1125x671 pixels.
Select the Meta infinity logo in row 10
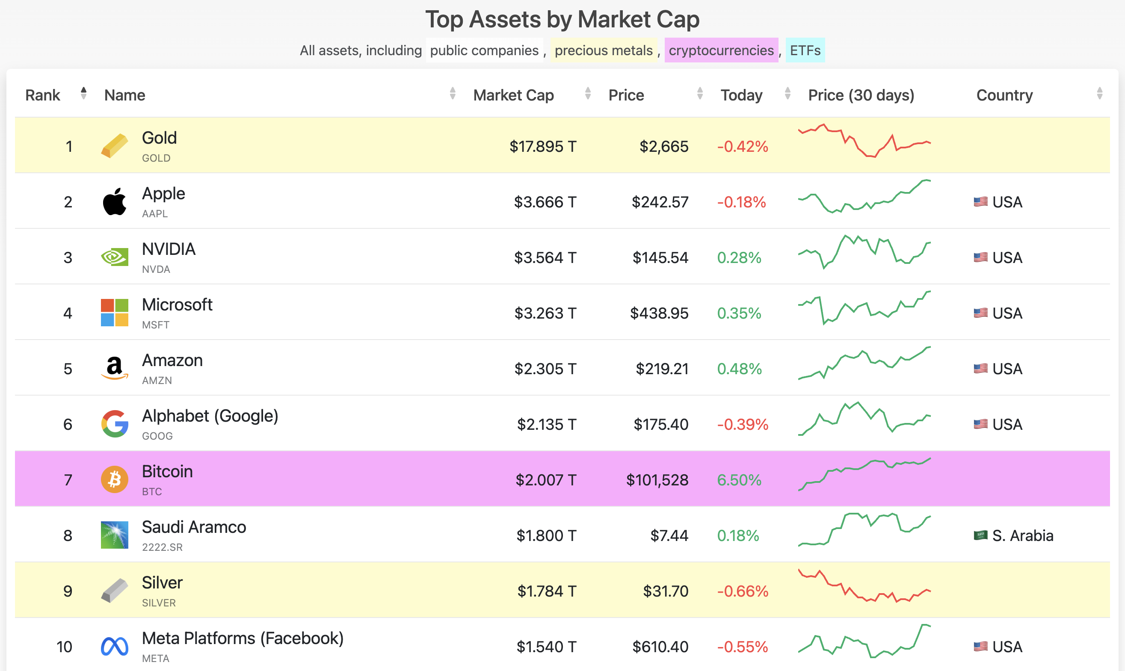114,646
